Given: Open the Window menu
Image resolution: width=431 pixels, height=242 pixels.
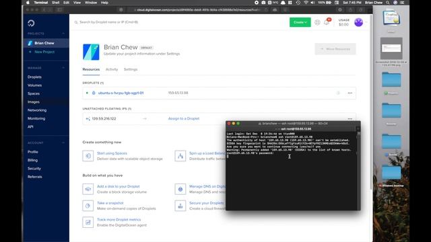Looking at the screenshot, I should 91,3.
